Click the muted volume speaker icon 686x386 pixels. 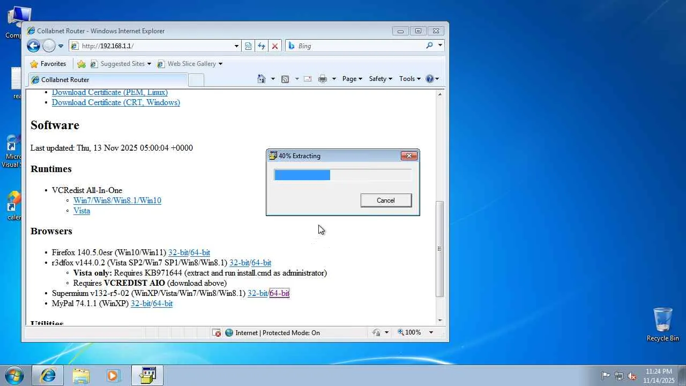632,376
